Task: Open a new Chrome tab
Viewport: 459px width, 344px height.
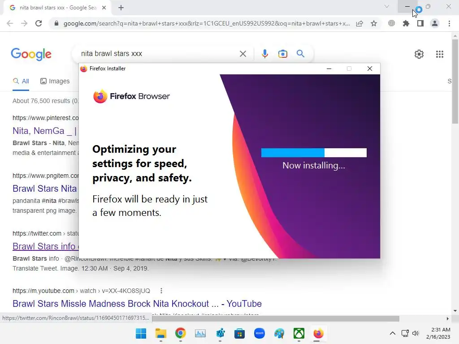Action: (x=121, y=8)
